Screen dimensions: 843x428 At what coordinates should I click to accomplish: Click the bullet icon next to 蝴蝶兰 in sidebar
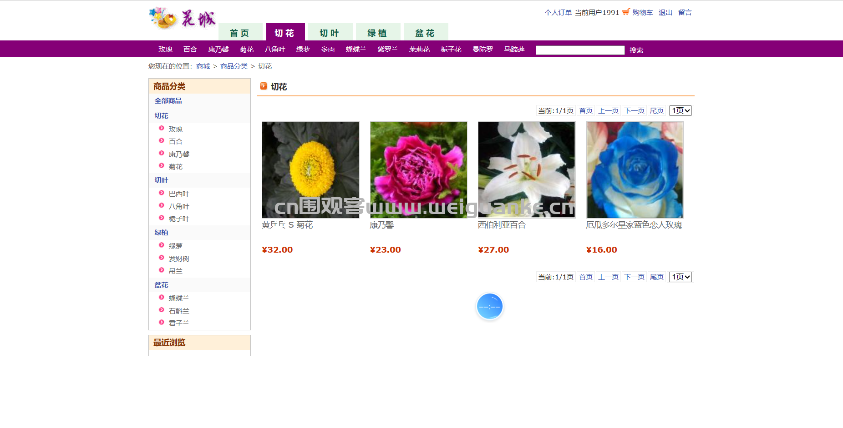pyautogui.click(x=162, y=297)
